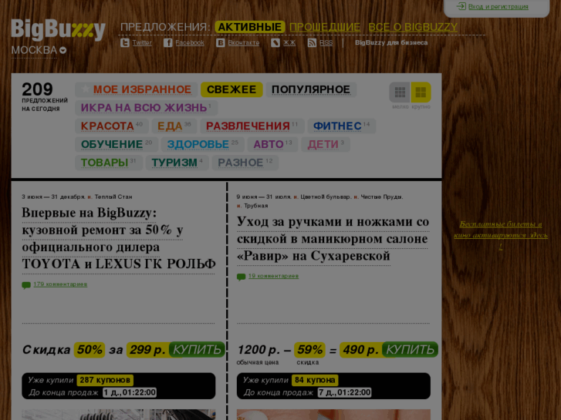Click the Twitter bird icon
The width and height of the screenshot is (561, 420).
pyautogui.click(x=124, y=43)
